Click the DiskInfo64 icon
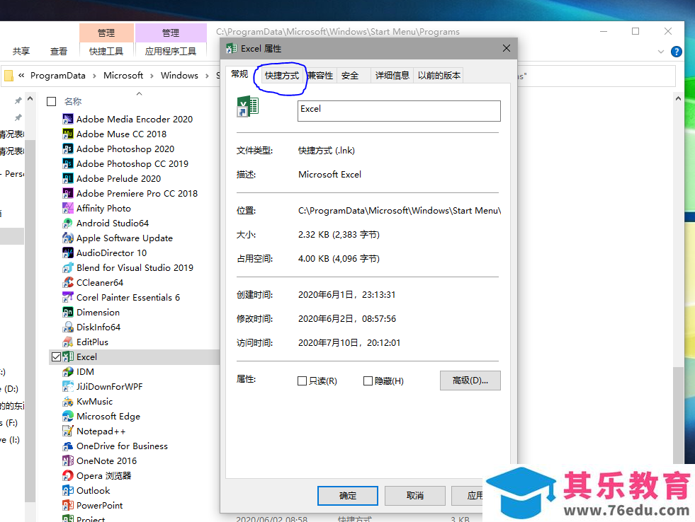This screenshot has width=695, height=522. click(x=68, y=327)
